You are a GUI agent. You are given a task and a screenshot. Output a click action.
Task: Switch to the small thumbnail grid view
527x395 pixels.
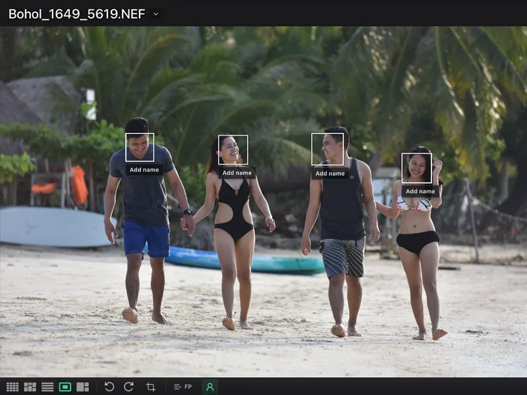tap(13, 387)
